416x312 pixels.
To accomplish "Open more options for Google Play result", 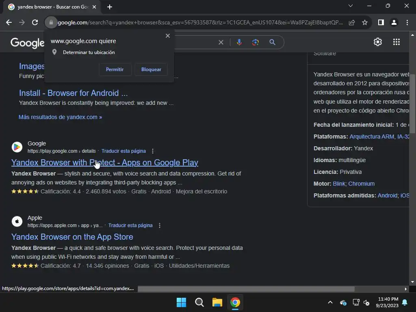I will click(153, 151).
